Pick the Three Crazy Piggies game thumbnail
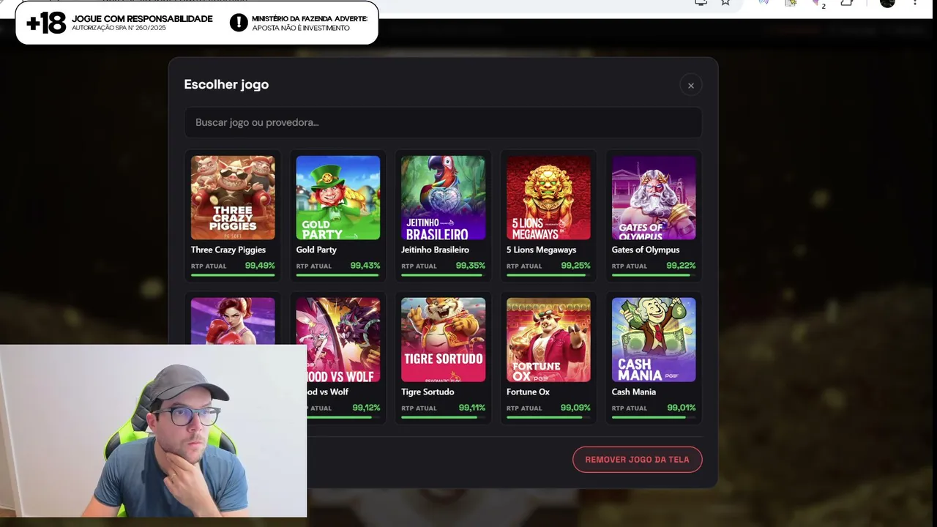937x527 pixels. coord(233,198)
